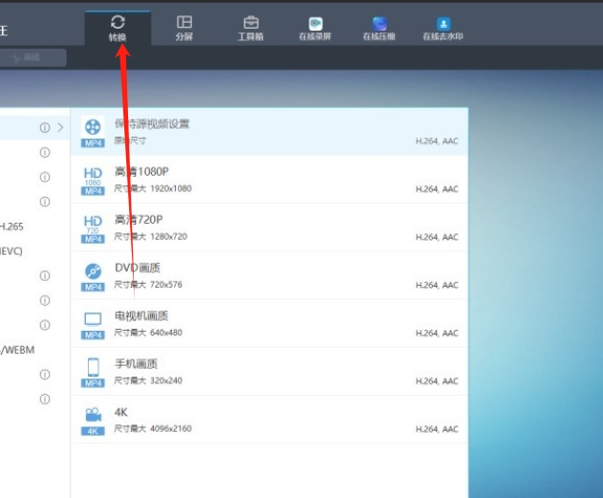
Task: Choose the 手机画质 preset title
Action: [x=136, y=364]
